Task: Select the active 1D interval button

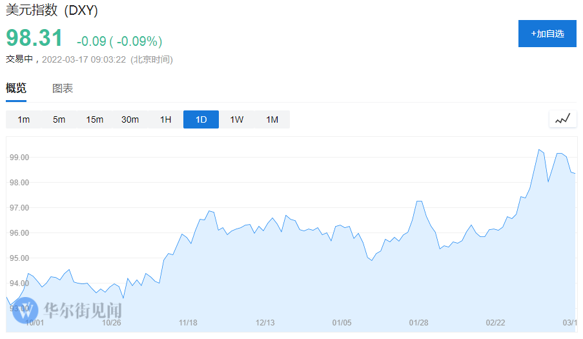Action: (201, 119)
